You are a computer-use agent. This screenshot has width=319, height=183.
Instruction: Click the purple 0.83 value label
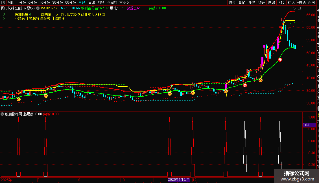306,125
